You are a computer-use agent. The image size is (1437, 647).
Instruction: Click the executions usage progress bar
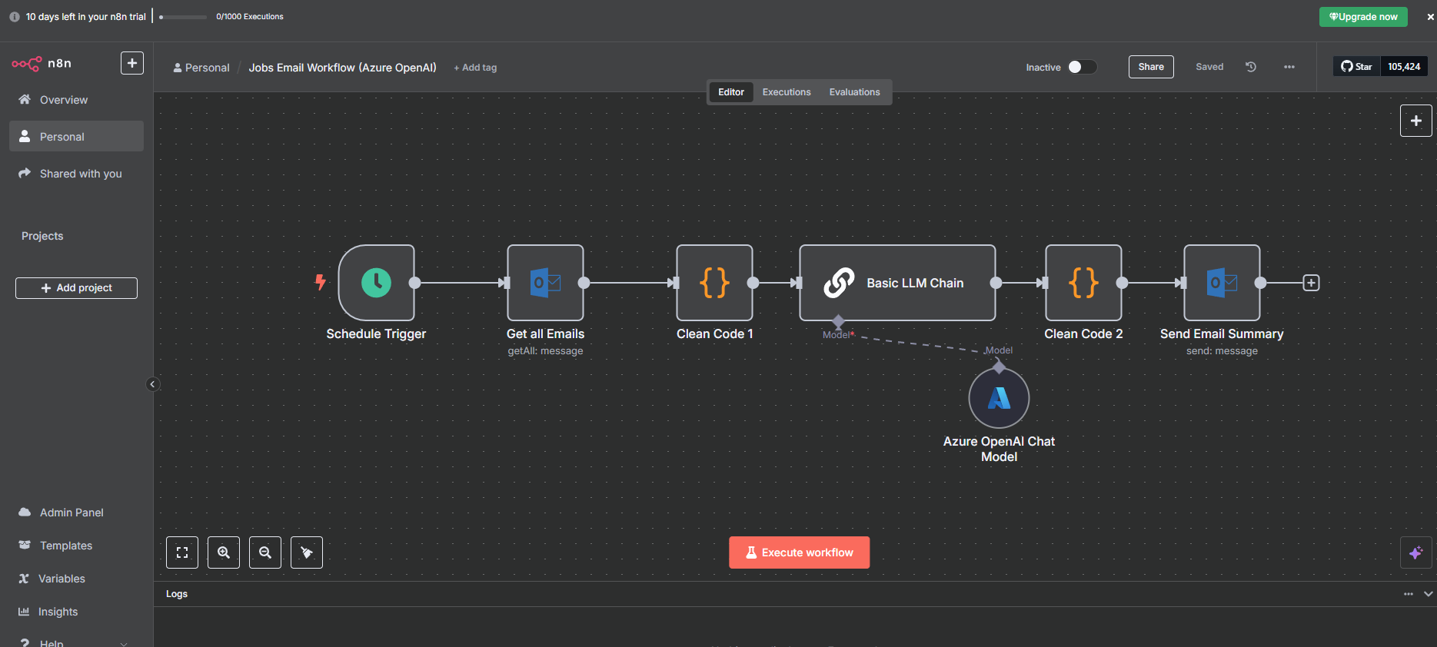pyautogui.click(x=183, y=17)
